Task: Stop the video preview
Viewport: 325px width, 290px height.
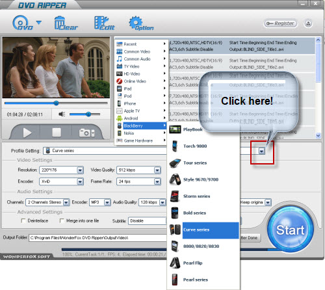Action: pyautogui.click(x=57, y=133)
